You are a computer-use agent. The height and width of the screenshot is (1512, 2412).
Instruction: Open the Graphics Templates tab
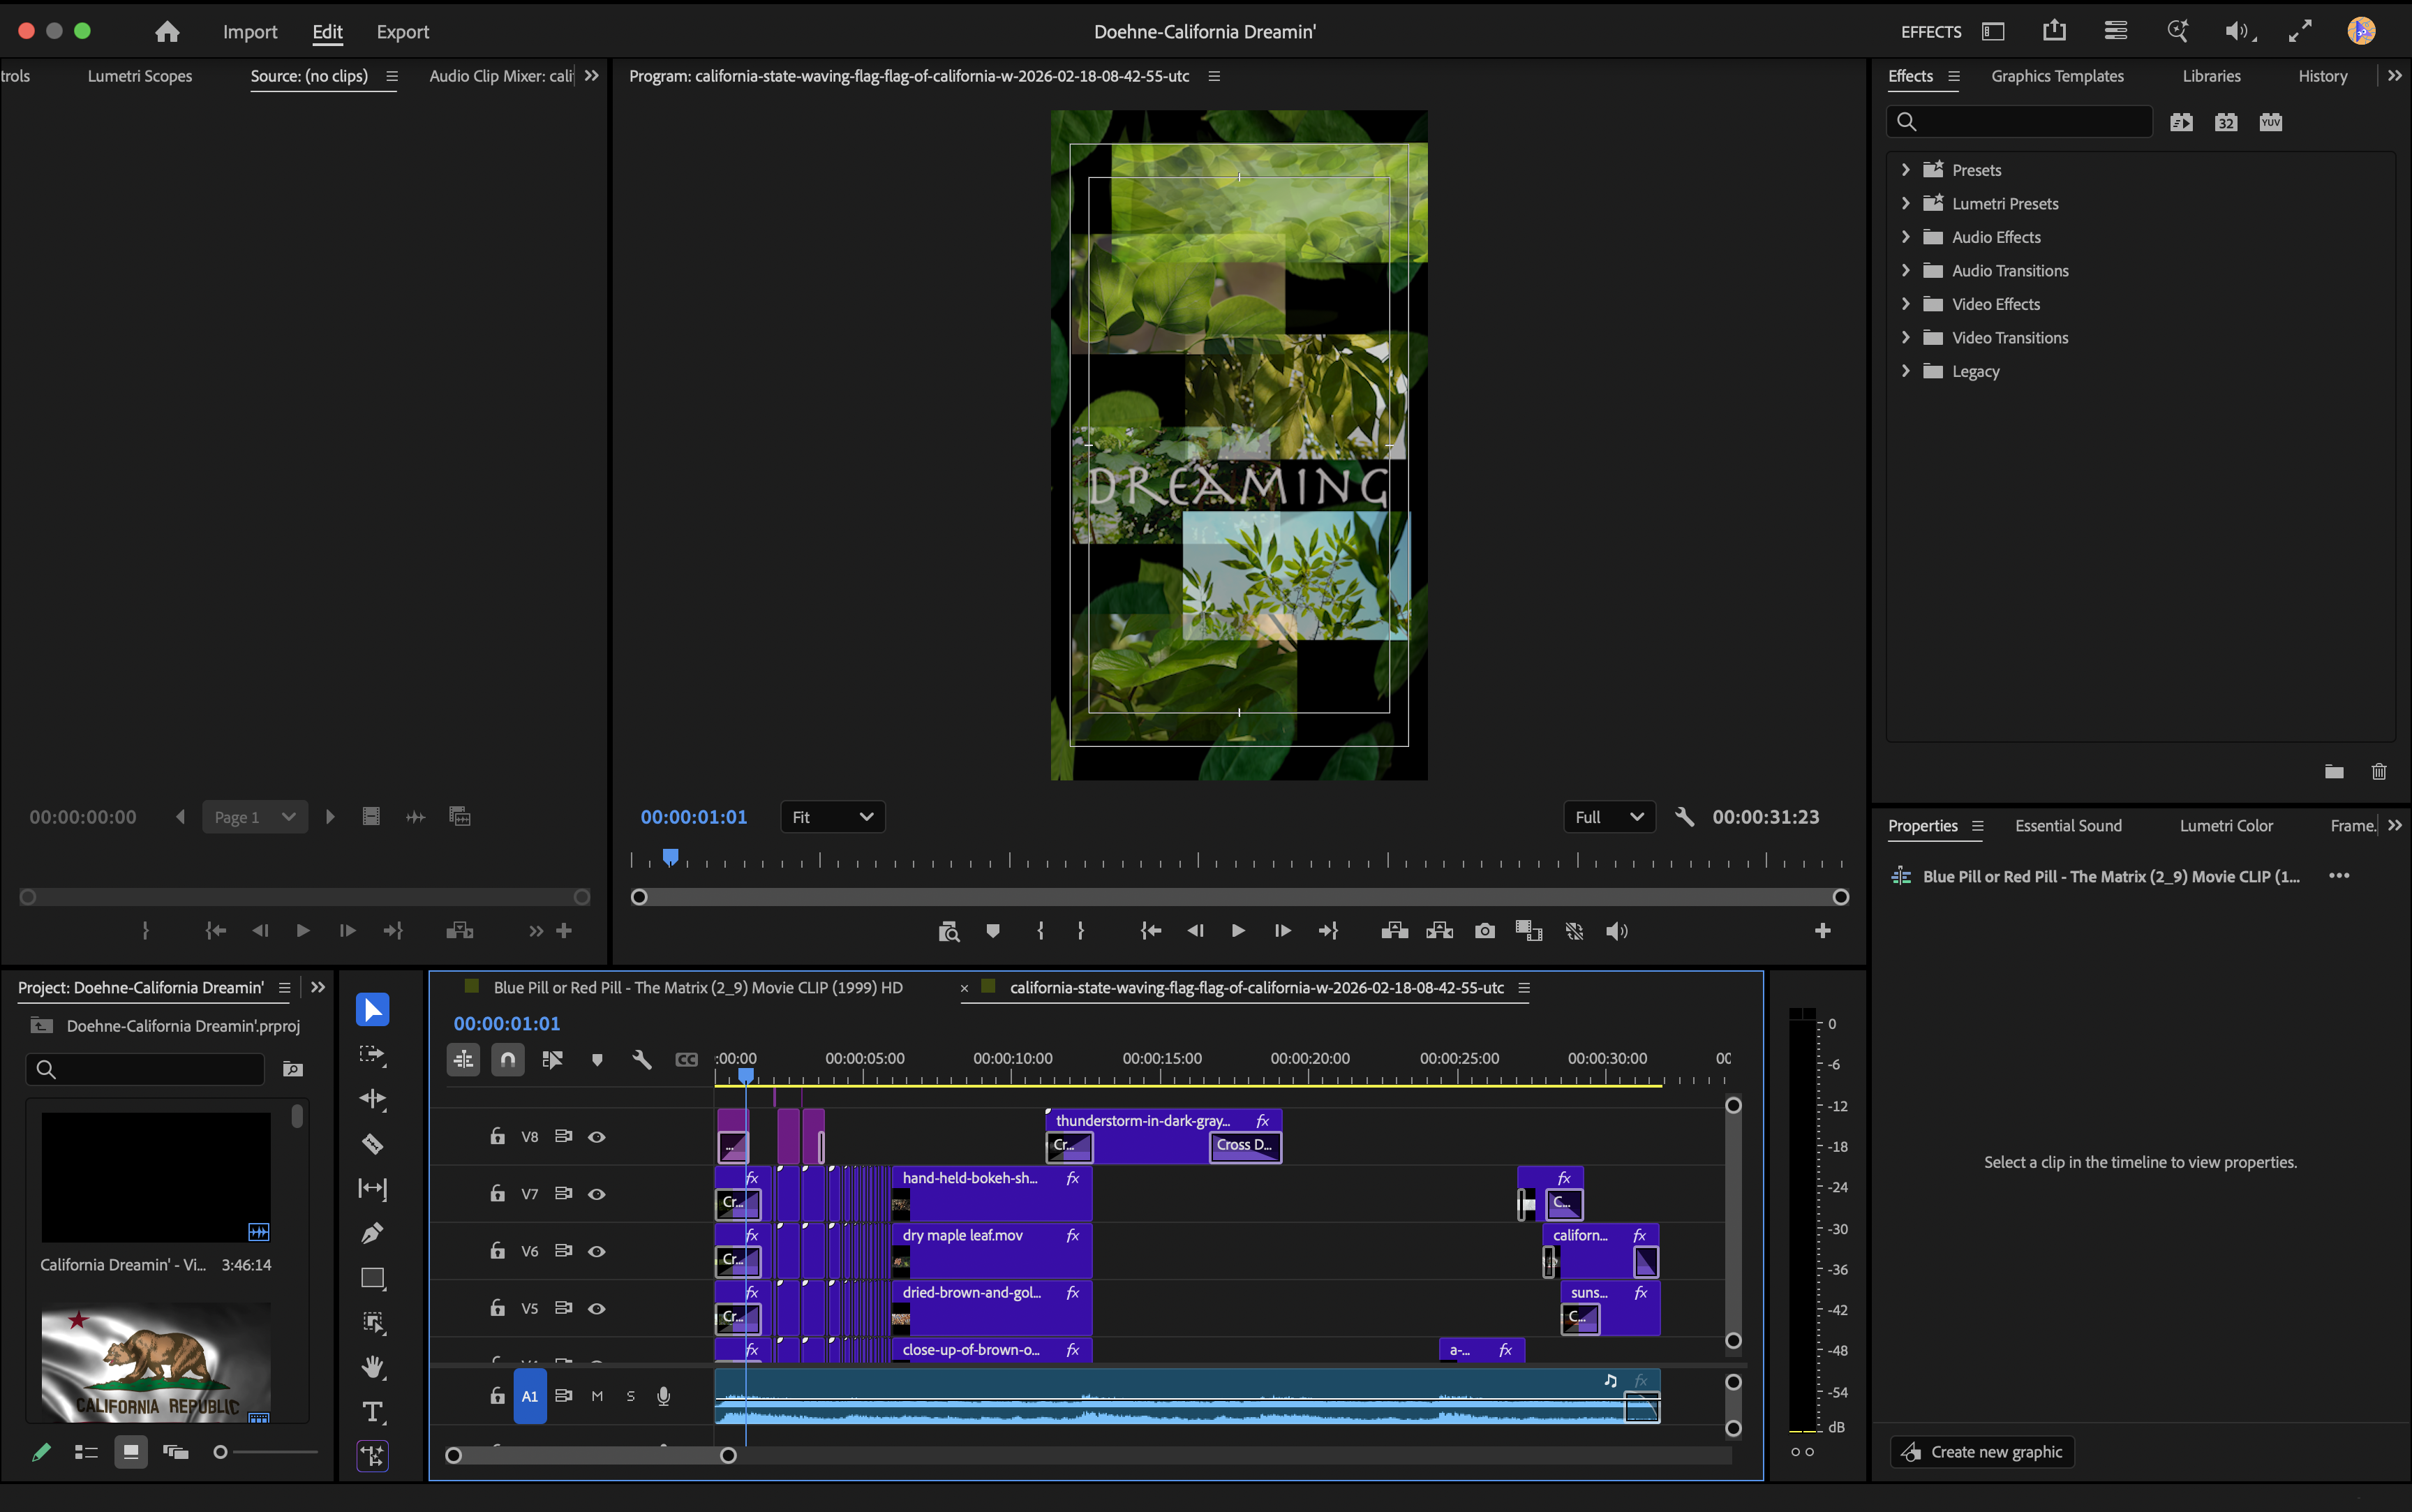pos(2057,76)
